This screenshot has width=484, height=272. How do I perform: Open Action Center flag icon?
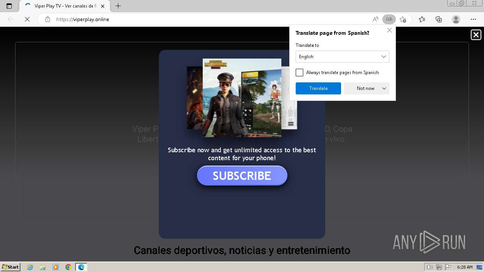coord(448,267)
